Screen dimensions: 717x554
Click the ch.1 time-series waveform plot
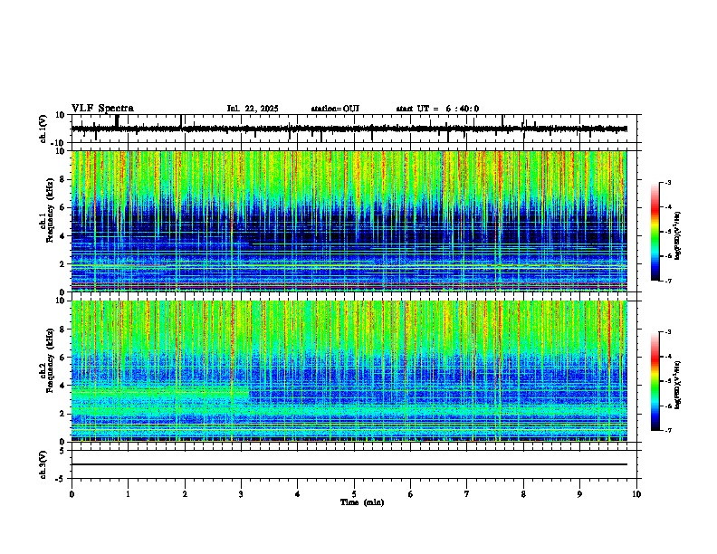(349, 129)
